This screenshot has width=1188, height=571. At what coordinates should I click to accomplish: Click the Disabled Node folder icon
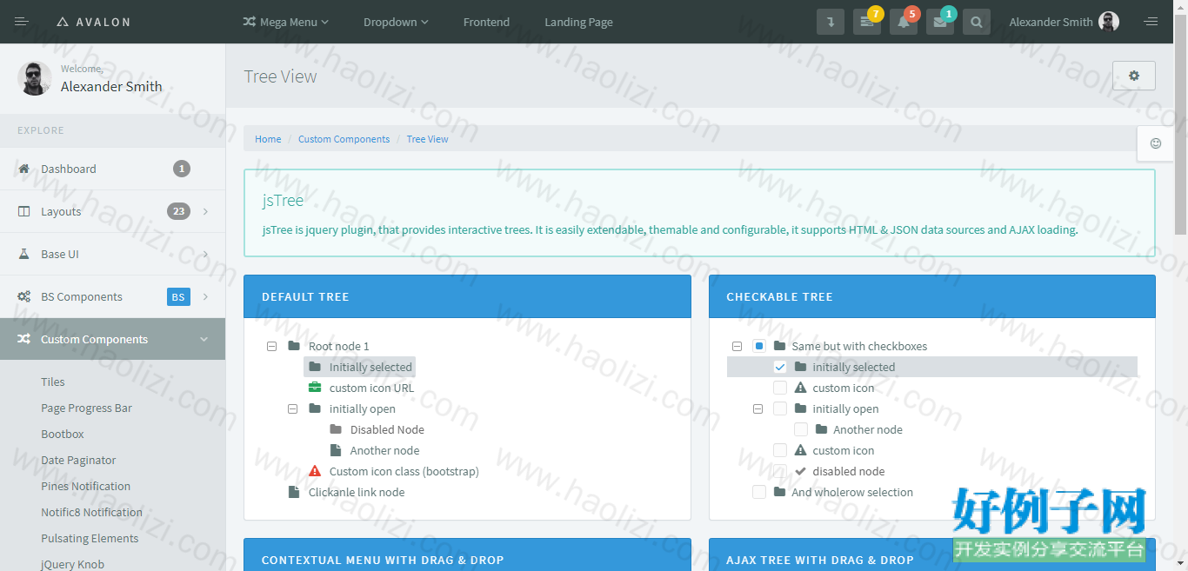(x=336, y=429)
